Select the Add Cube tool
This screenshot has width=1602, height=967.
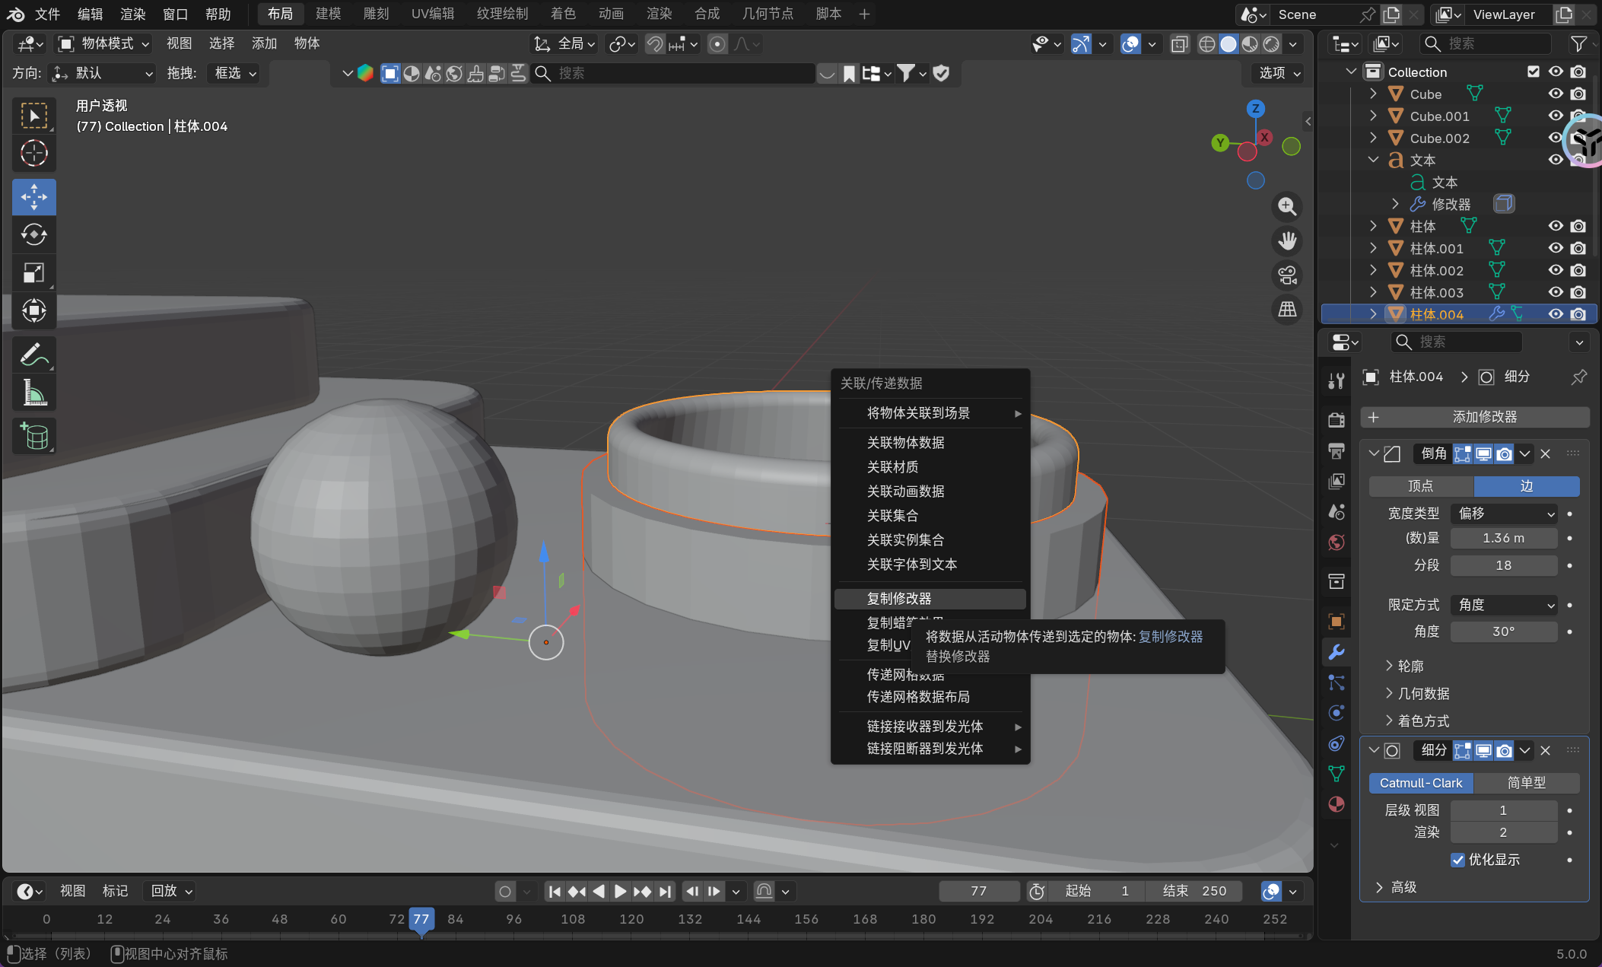pyautogui.click(x=34, y=437)
